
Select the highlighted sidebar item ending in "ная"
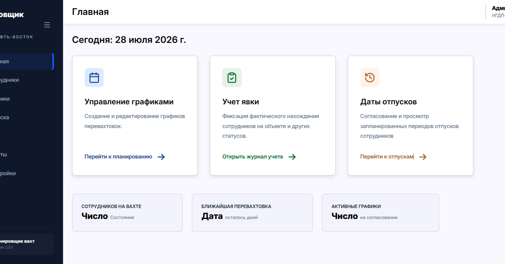(x=26, y=61)
